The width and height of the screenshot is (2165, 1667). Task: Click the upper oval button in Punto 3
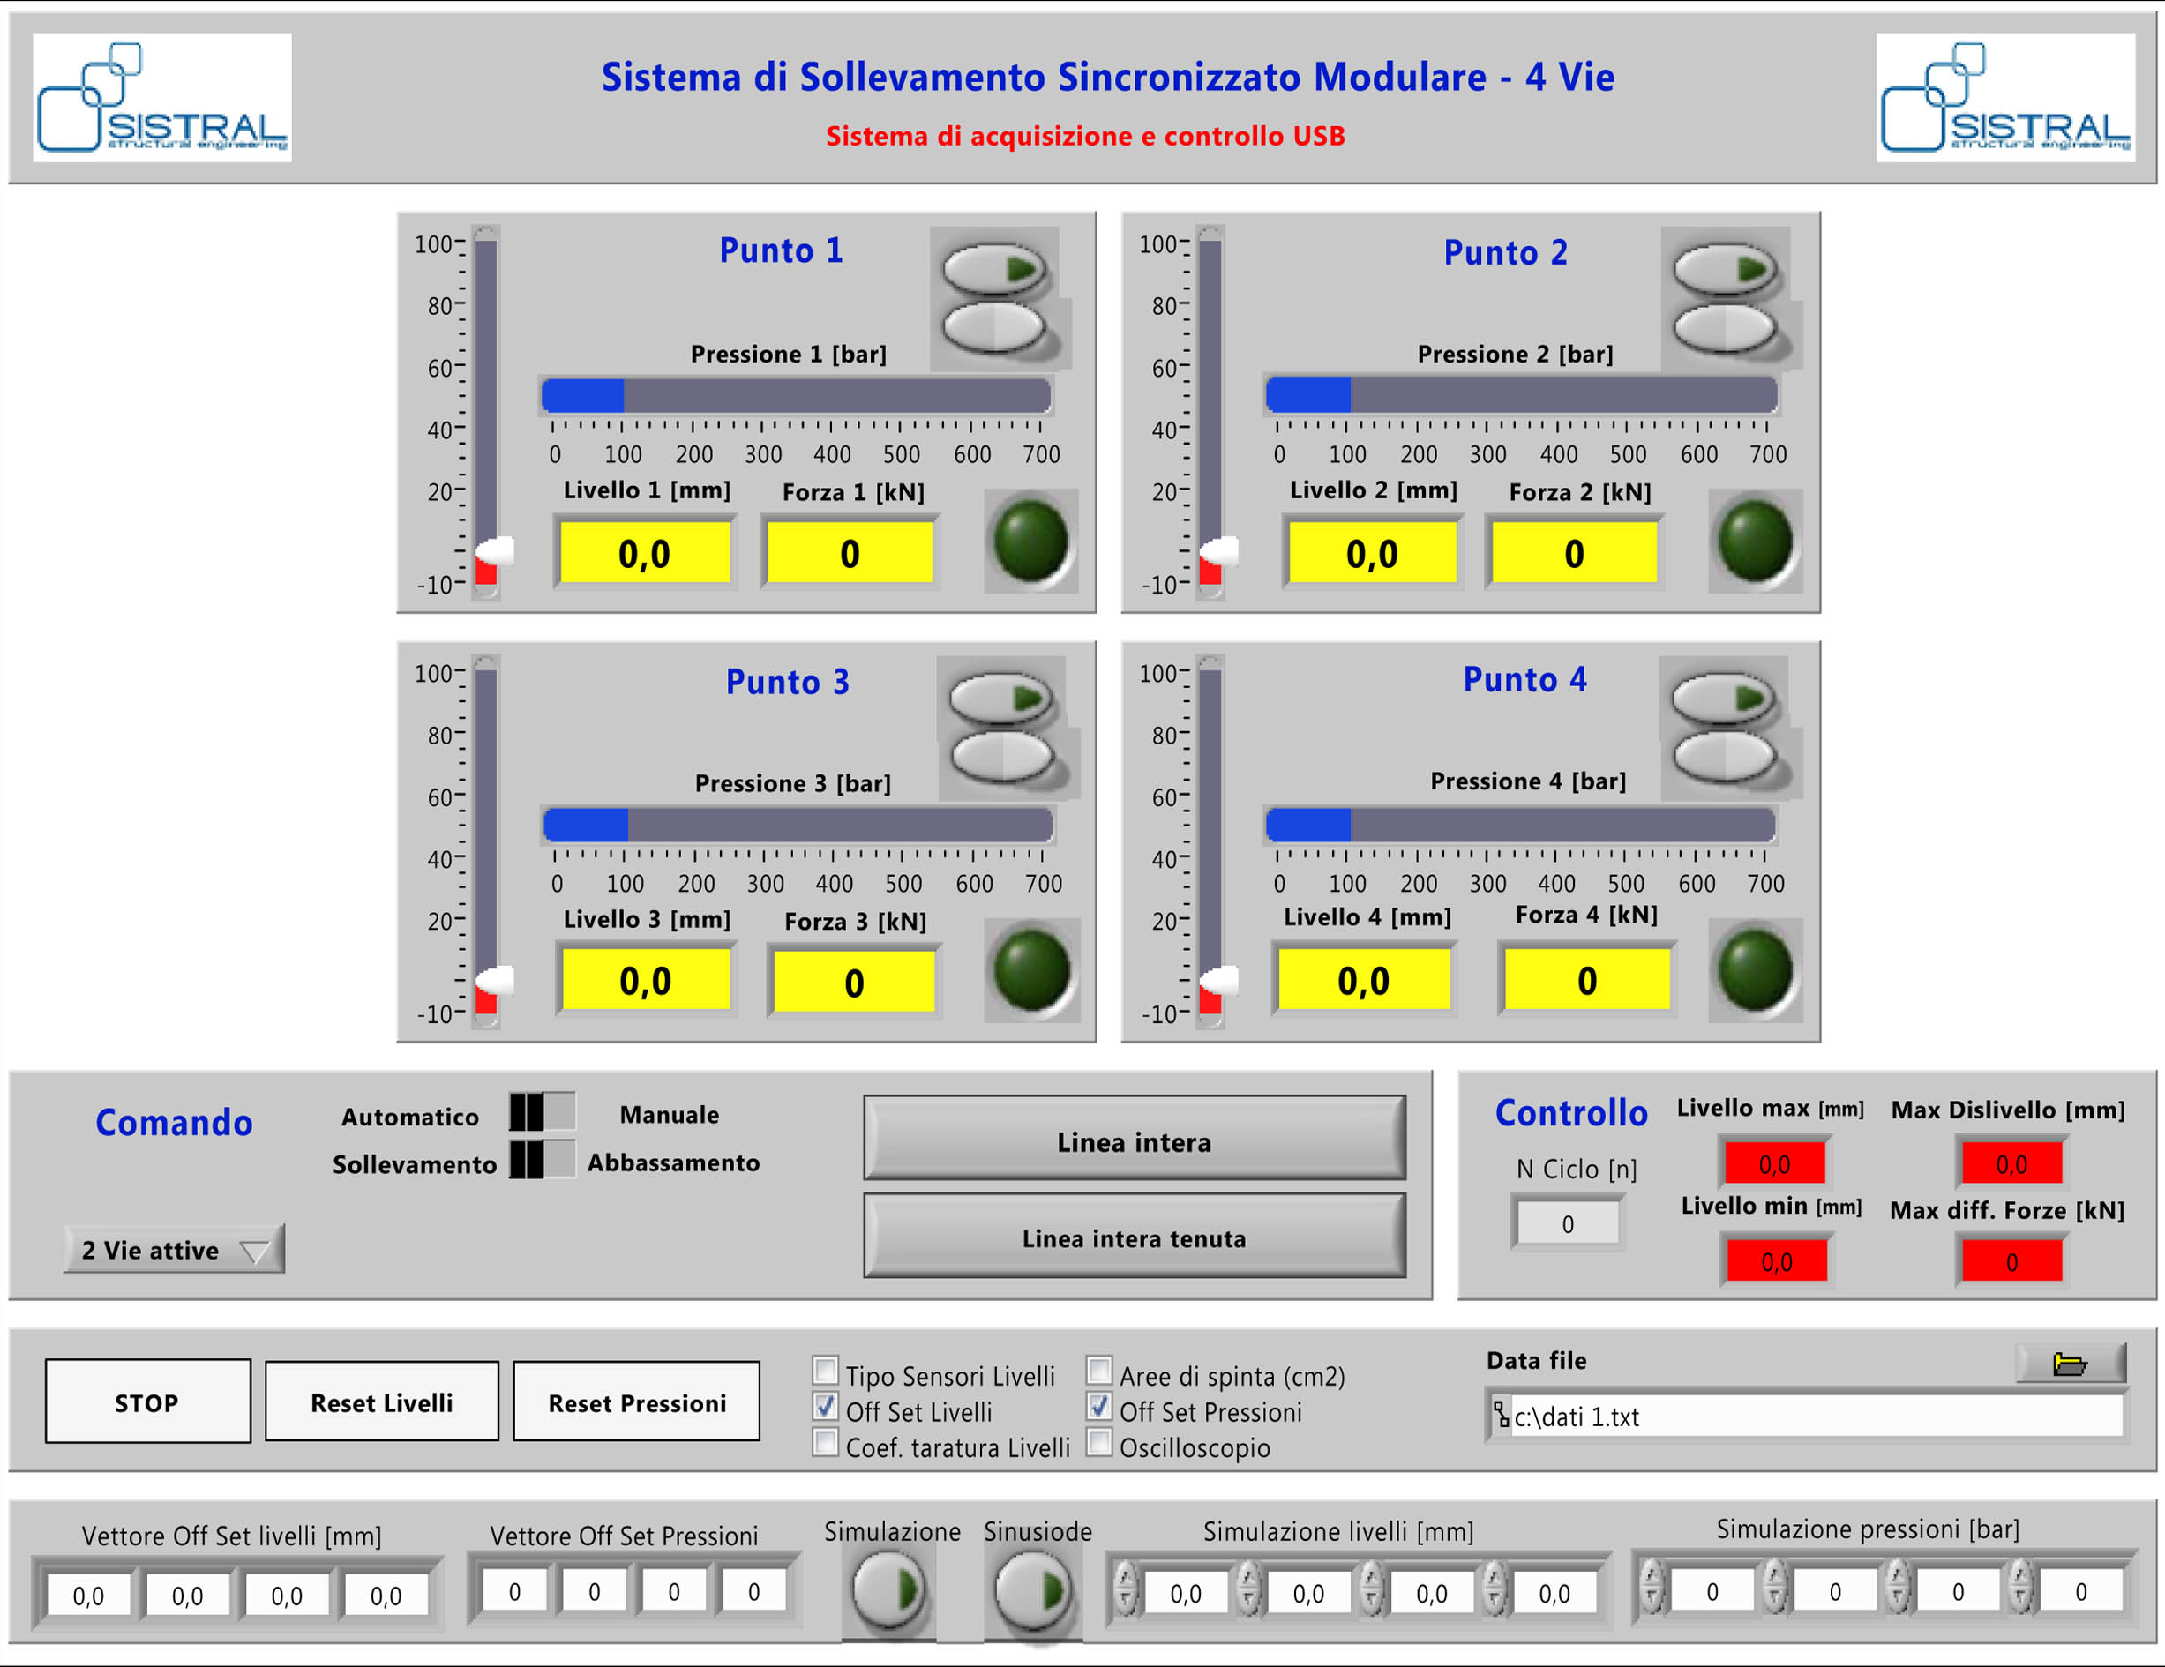coord(1001,698)
